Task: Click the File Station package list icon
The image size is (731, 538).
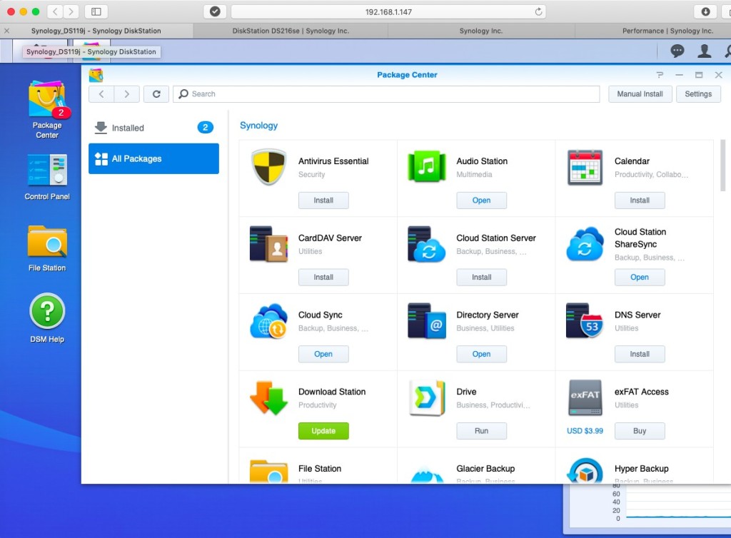Action: click(x=268, y=471)
